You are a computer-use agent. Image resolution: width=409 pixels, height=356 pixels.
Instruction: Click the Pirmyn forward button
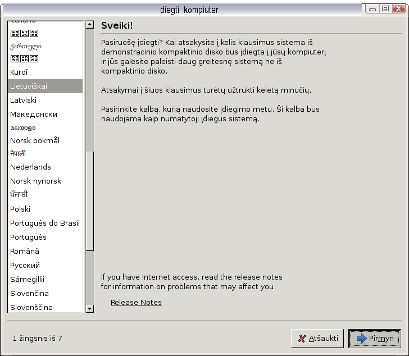point(375,339)
